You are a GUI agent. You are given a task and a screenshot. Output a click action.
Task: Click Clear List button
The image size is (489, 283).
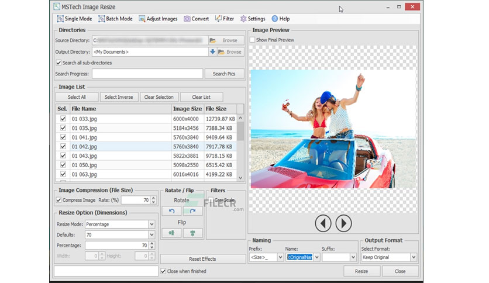pos(201,97)
